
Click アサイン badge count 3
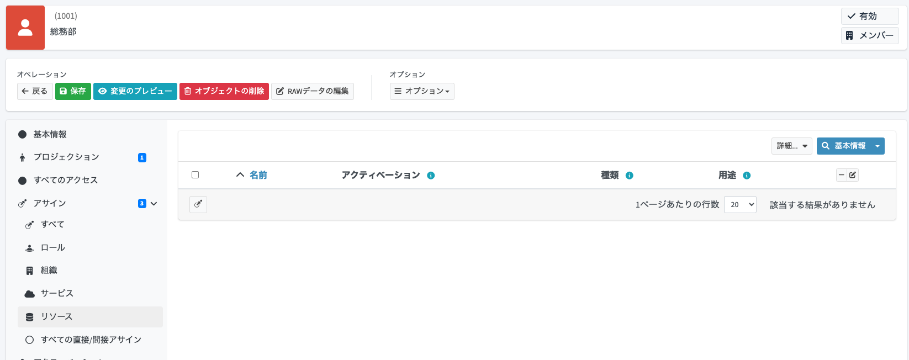pyautogui.click(x=142, y=203)
